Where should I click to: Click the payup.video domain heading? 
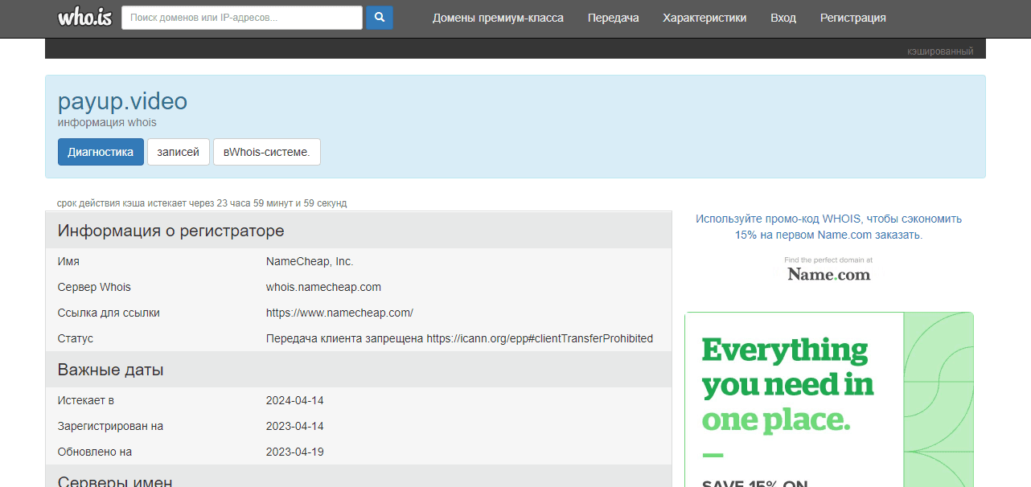[122, 101]
